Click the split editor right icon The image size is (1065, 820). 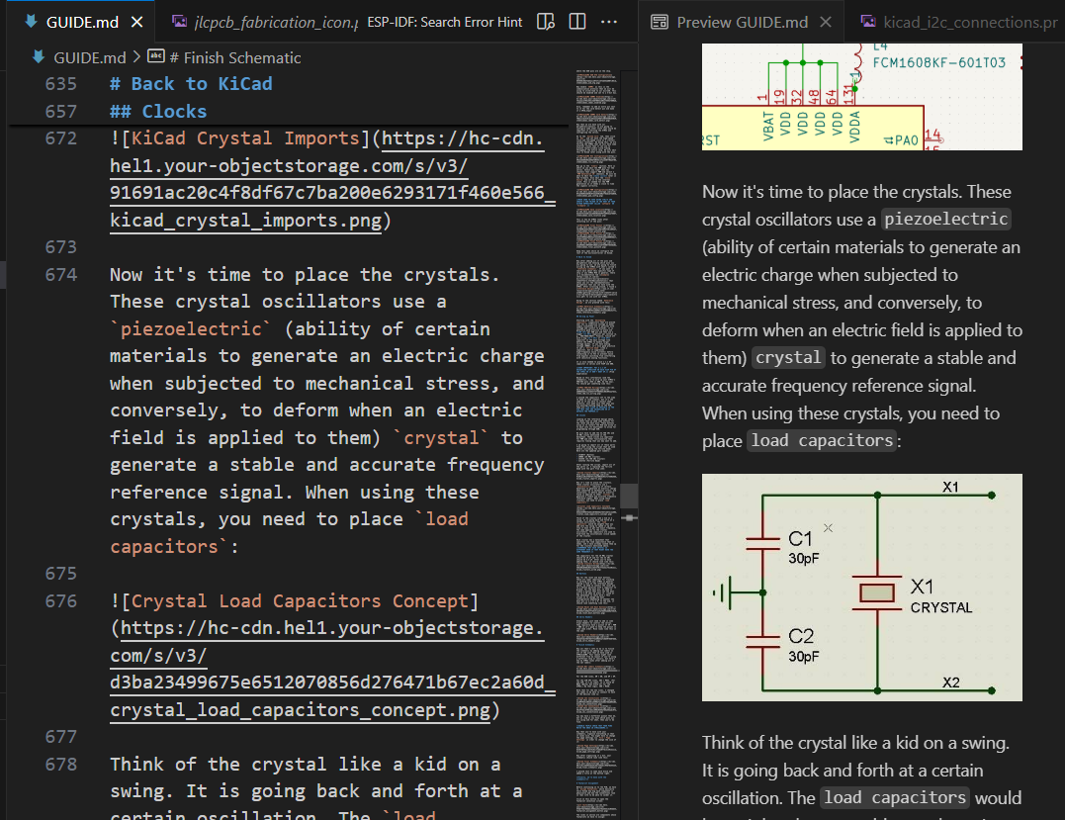(577, 22)
